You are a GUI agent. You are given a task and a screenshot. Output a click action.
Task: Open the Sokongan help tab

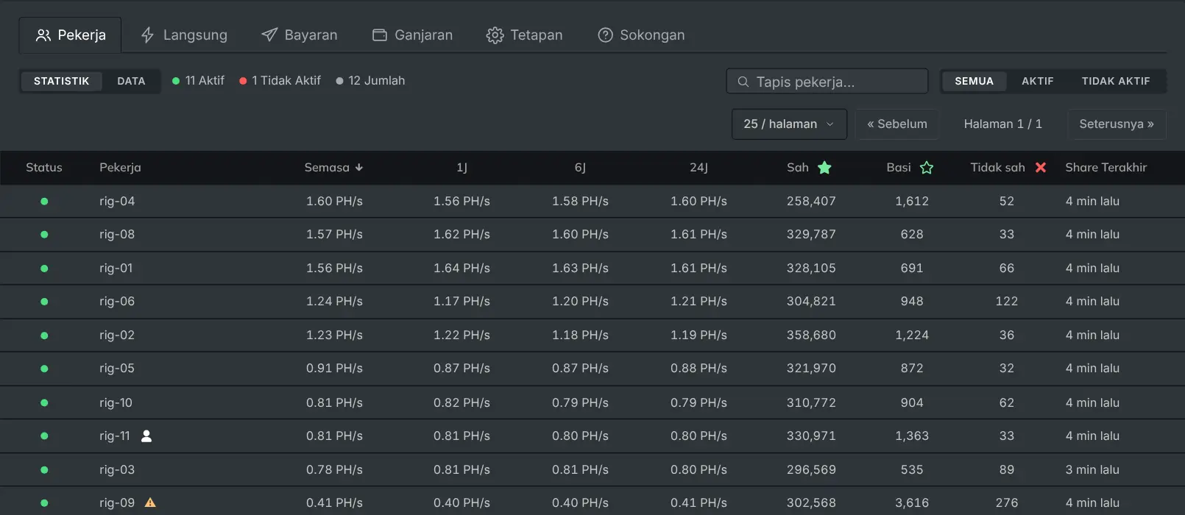point(641,35)
